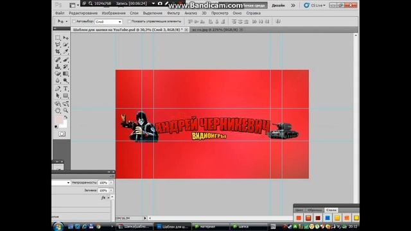The image size is (411, 231).
Task: Enable the Автовыбор checkbox
Action: click(x=74, y=21)
